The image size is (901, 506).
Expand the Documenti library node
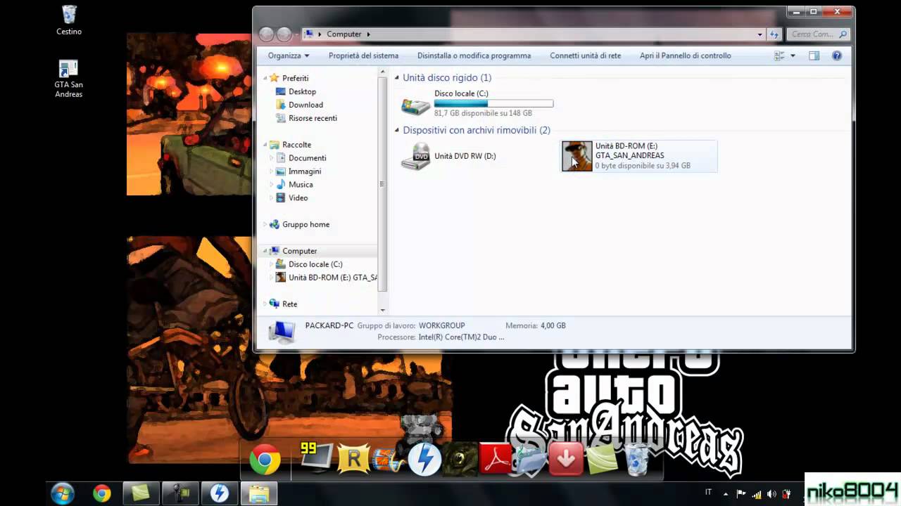tap(272, 158)
